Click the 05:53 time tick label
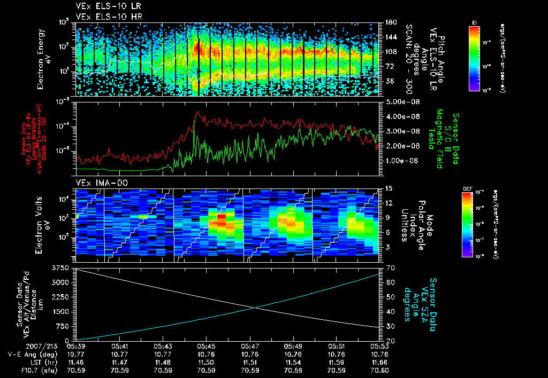The width and height of the screenshot is (548, 378). [x=379, y=346]
